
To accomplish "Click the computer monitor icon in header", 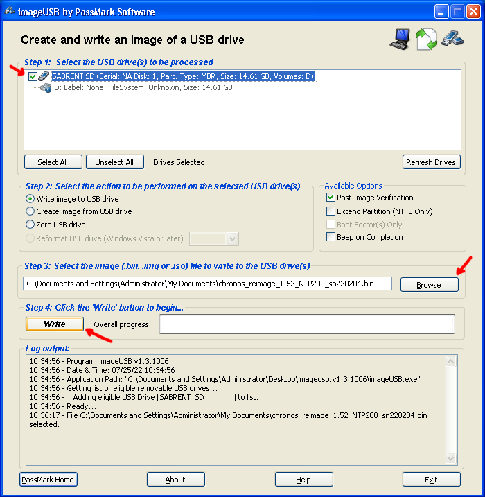I will [400, 39].
